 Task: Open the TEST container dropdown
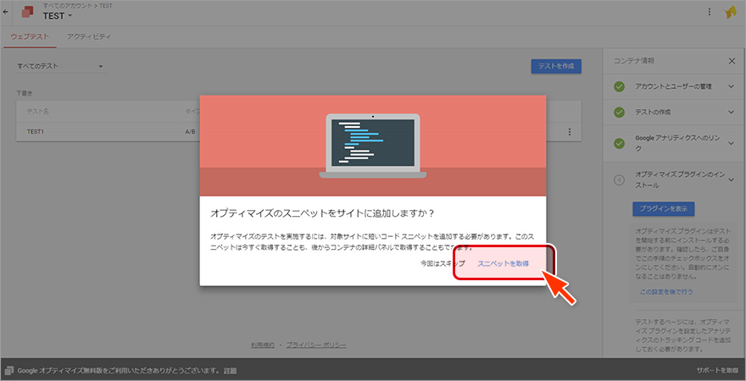click(x=58, y=16)
